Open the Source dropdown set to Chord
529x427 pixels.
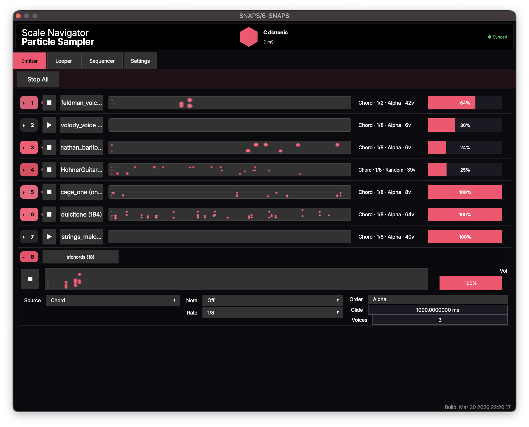point(113,300)
